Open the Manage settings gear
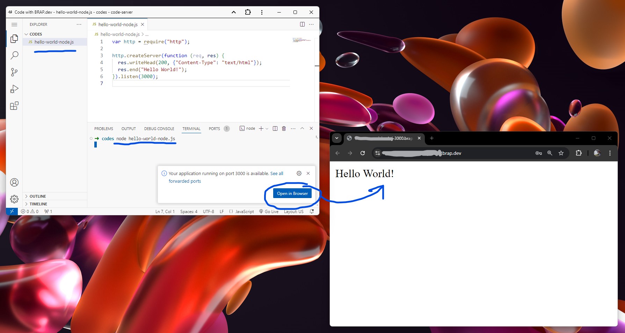The width and height of the screenshot is (625, 333). pyautogui.click(x=14, y=199)
